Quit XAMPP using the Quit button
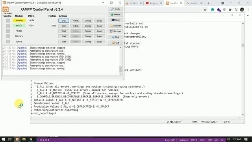Viewport: 252px width, 142px height. click(115, 43)
